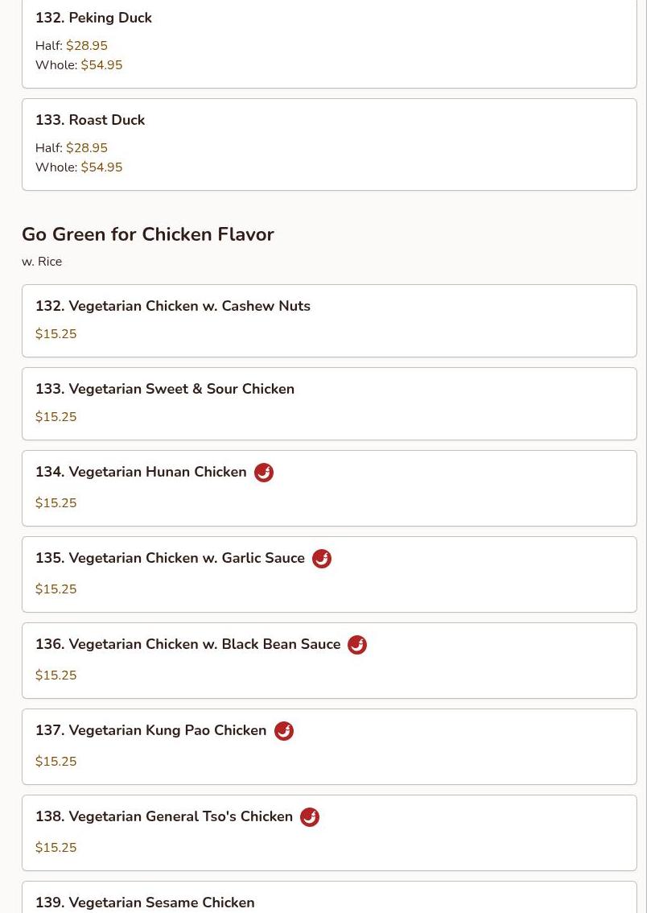Select 134. Vegetarian Hunan Chicken title
Viewport: 663px width, 913px height.
click(x=141, y=472)
